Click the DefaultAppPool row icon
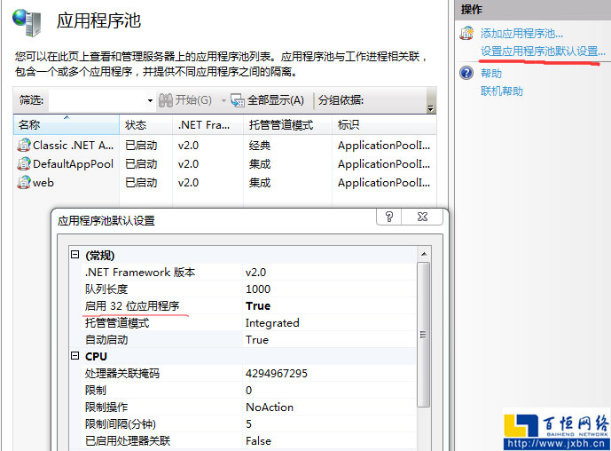Viewport: 611px width, 451px height. tap(24, 163)
